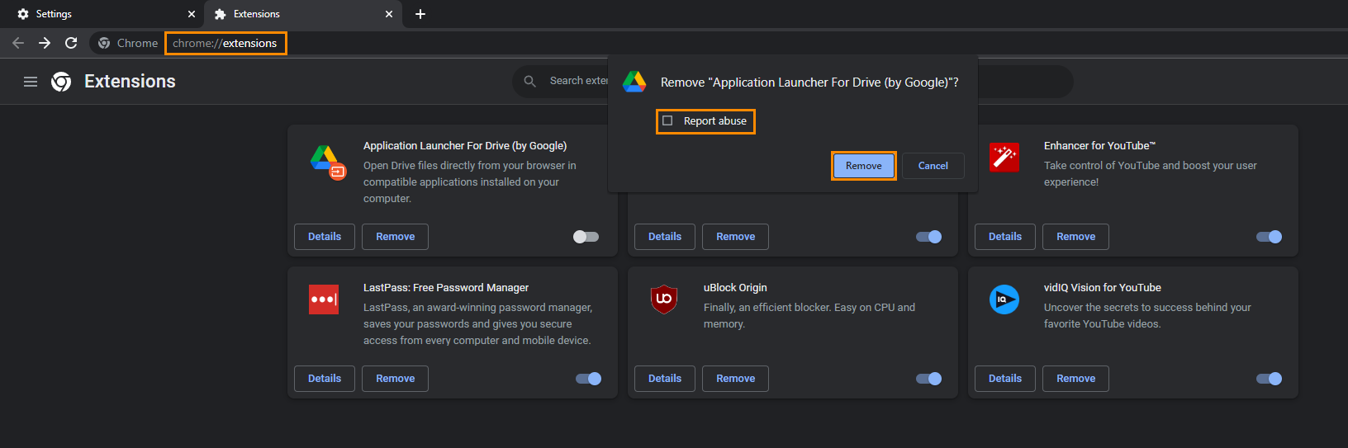Click the Enhancer for YouTube icon
The width and height of the screenshot is (1348, 448).
pyautogui.click(x=1004, y=157)
